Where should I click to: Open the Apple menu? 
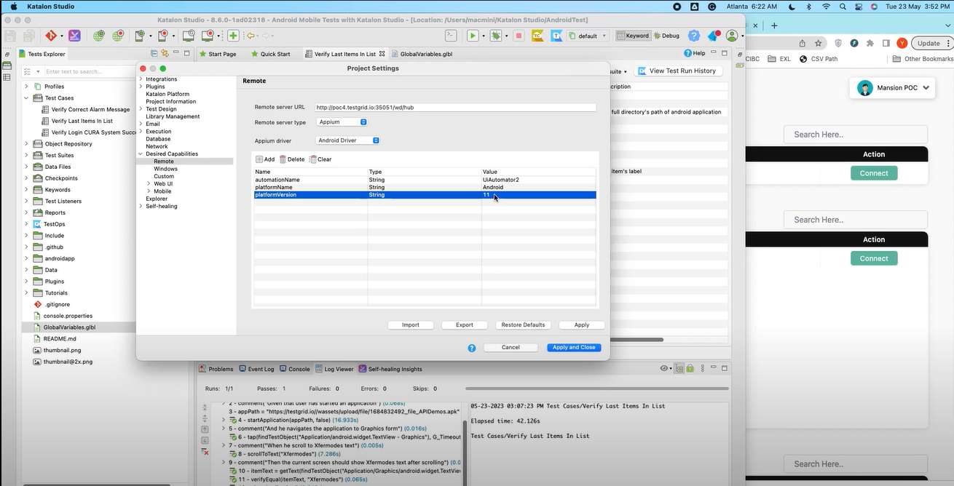(13, 7)
